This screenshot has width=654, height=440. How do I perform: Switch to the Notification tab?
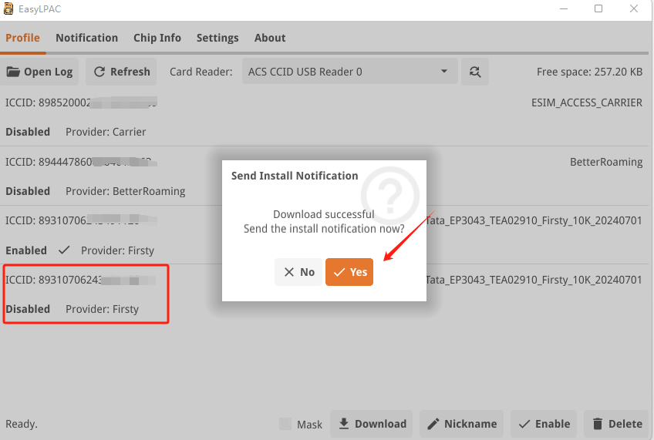click(x=86, y=38)
